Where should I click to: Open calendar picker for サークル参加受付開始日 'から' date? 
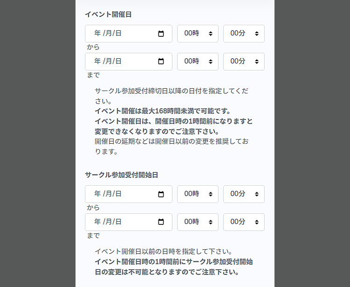[x=161, y=194]
